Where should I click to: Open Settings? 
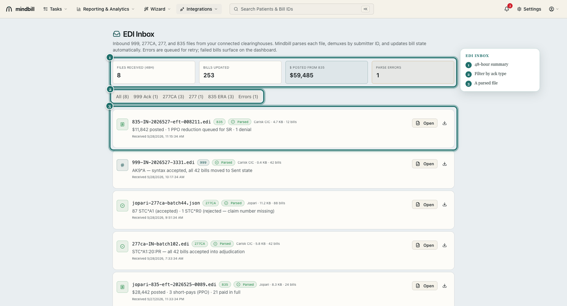point(529,9)
